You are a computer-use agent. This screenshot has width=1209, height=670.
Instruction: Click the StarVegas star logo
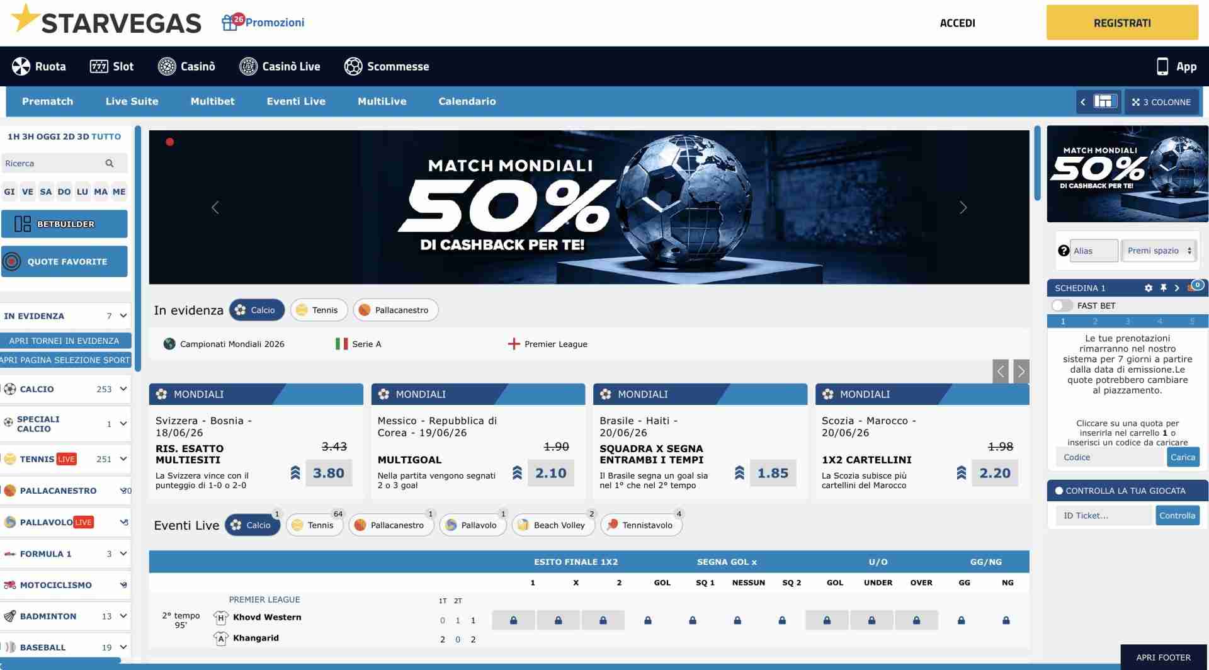(x=26, y=18)
